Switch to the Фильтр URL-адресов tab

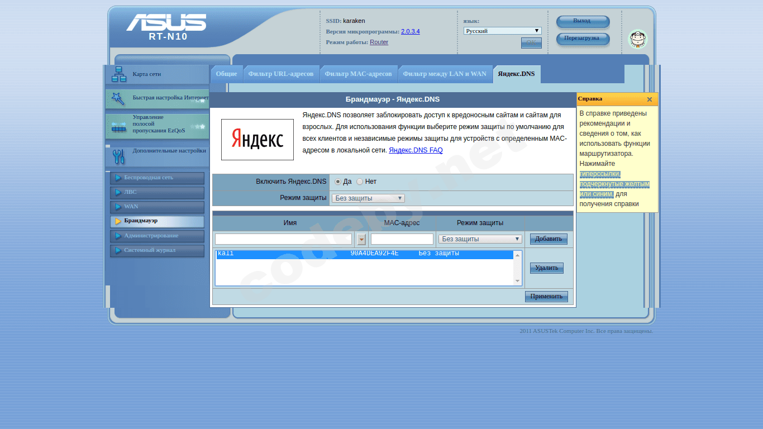tap(281, 74)
